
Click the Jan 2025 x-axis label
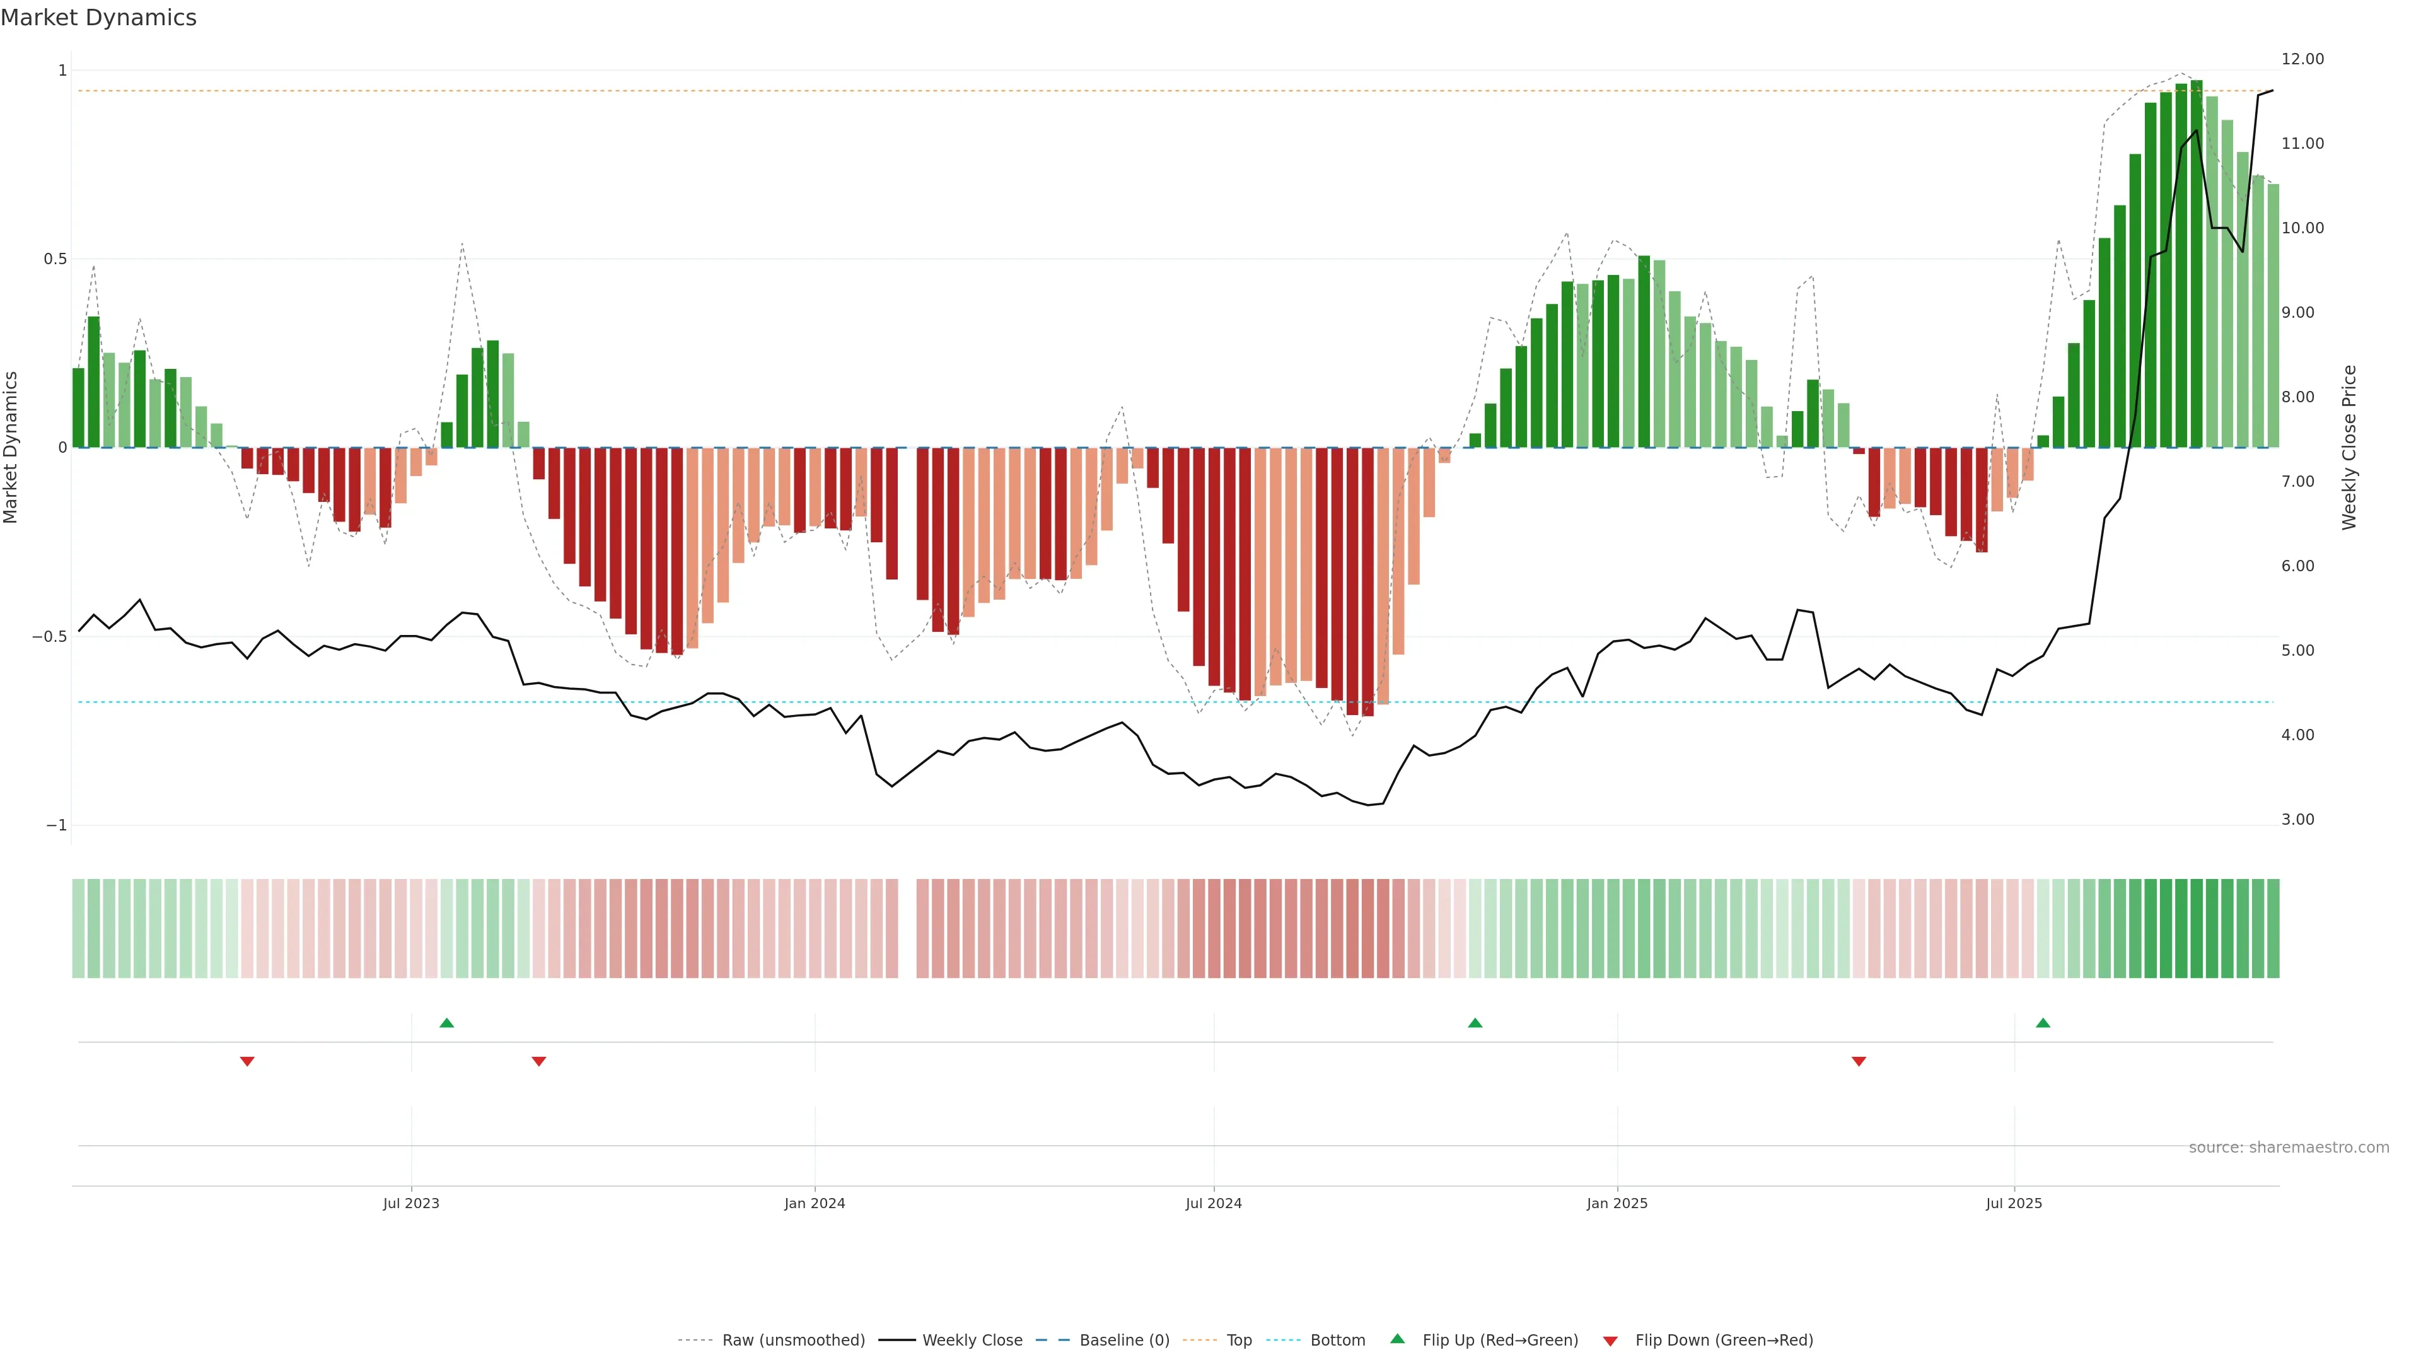click(1617, 1203)
